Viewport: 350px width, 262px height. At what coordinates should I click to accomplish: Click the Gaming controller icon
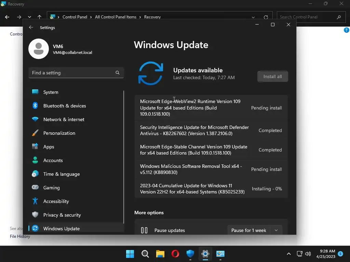click(x=35, y=187)
